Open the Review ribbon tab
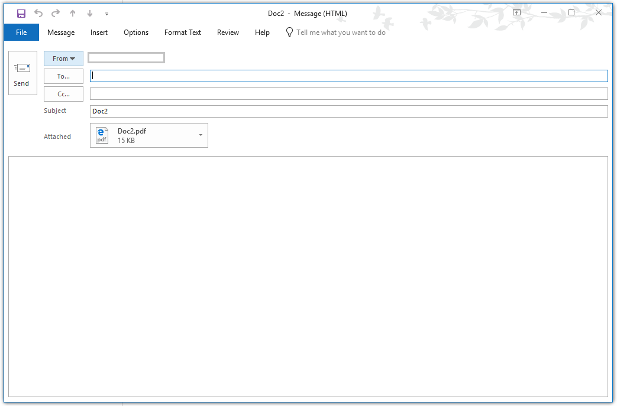The width and height of the screenshot is (617, 406). (228, 33)
